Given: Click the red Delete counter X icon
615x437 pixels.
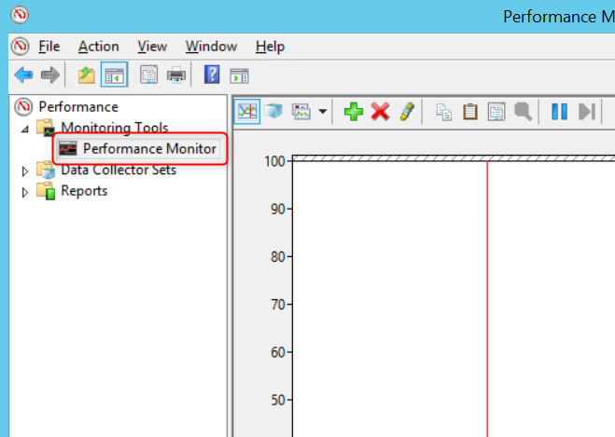Looking at the screenshot, I should (380, 112).
